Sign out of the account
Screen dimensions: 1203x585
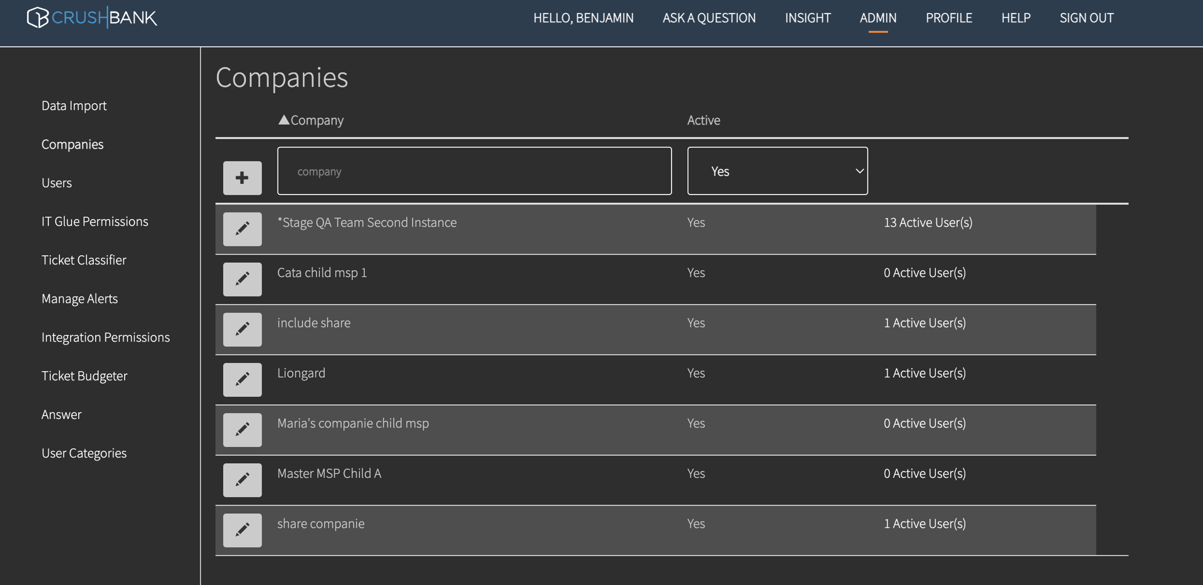click(1086, 18)
